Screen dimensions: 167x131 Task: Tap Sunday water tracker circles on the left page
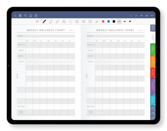click(29, 62)
